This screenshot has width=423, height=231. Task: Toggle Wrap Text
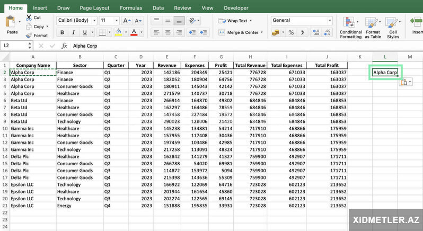coord(235,21)
